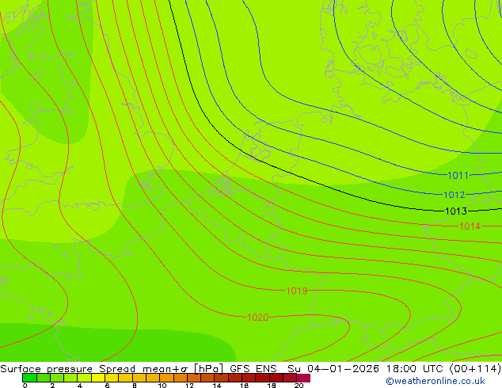Screen dimensions: 502x388
Task: Click the 1019 isobar label
Action: tap(297, 291)
